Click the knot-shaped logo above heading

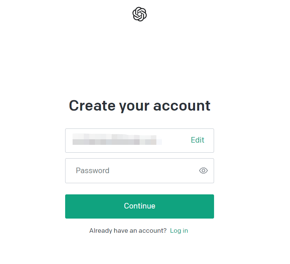coord(140,14)
